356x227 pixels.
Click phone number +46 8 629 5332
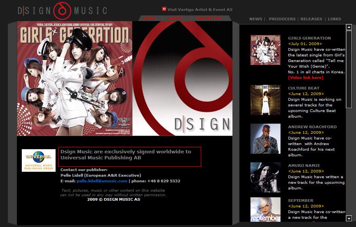click(x=164, y=181)
